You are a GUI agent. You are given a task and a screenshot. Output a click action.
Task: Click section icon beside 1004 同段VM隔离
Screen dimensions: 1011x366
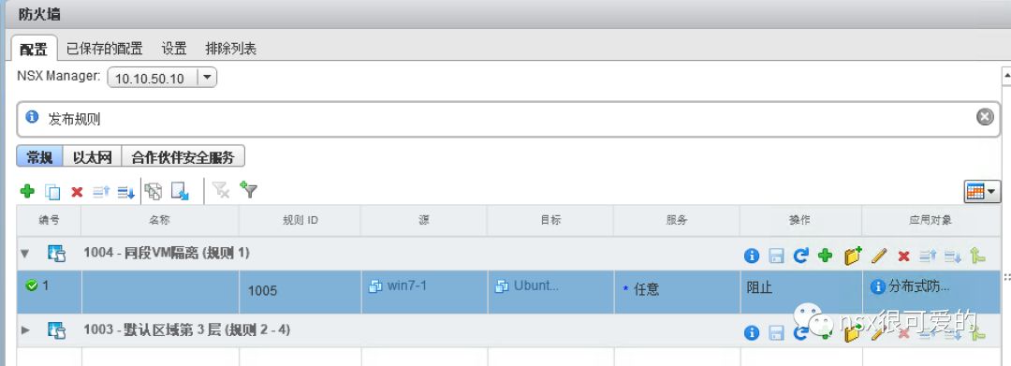click(57, 254)
